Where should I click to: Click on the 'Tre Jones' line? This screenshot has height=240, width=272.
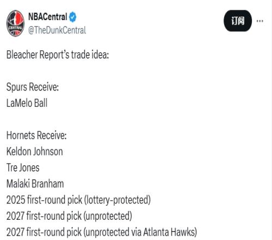click(x=23, y=167)
